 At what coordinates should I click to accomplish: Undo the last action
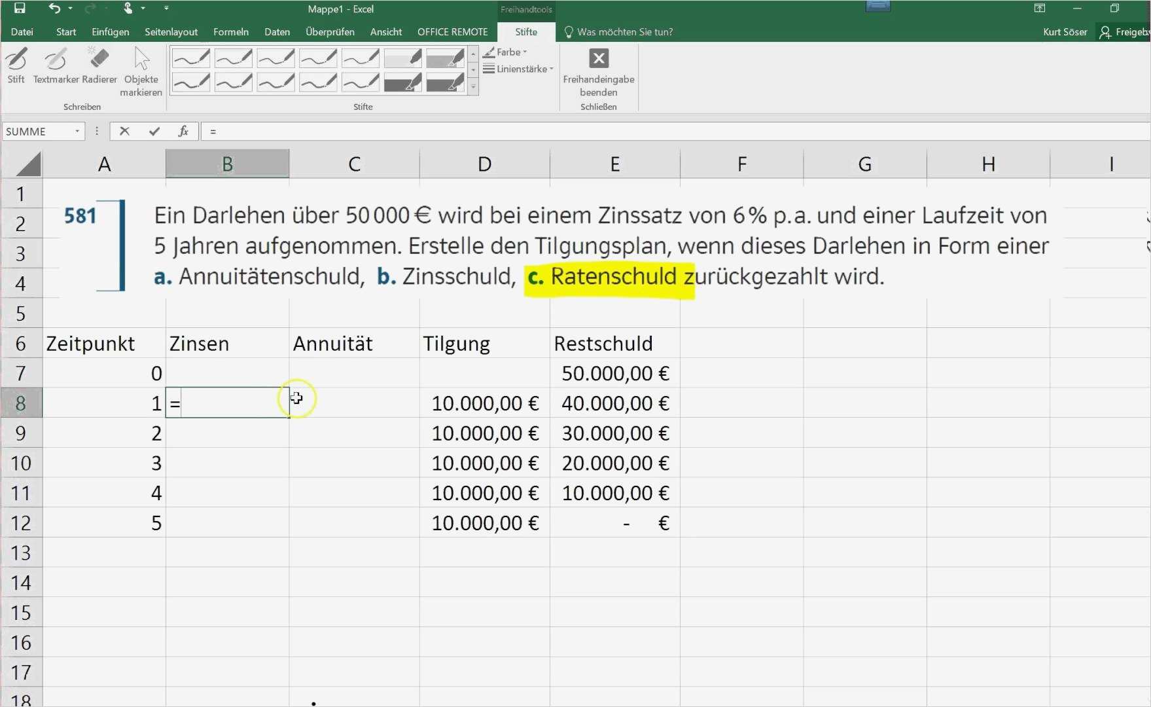(x=54, y=9)
